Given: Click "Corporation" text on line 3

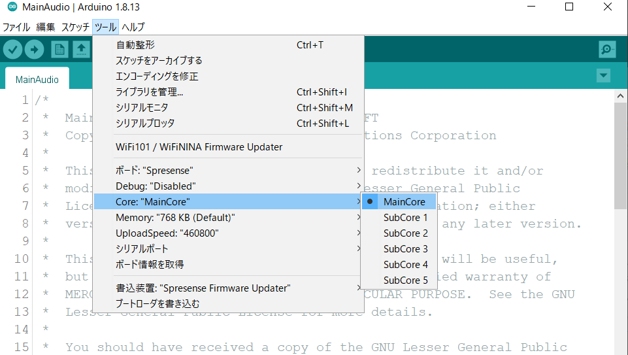Looking at the screenshot, I should click(453, 135).
